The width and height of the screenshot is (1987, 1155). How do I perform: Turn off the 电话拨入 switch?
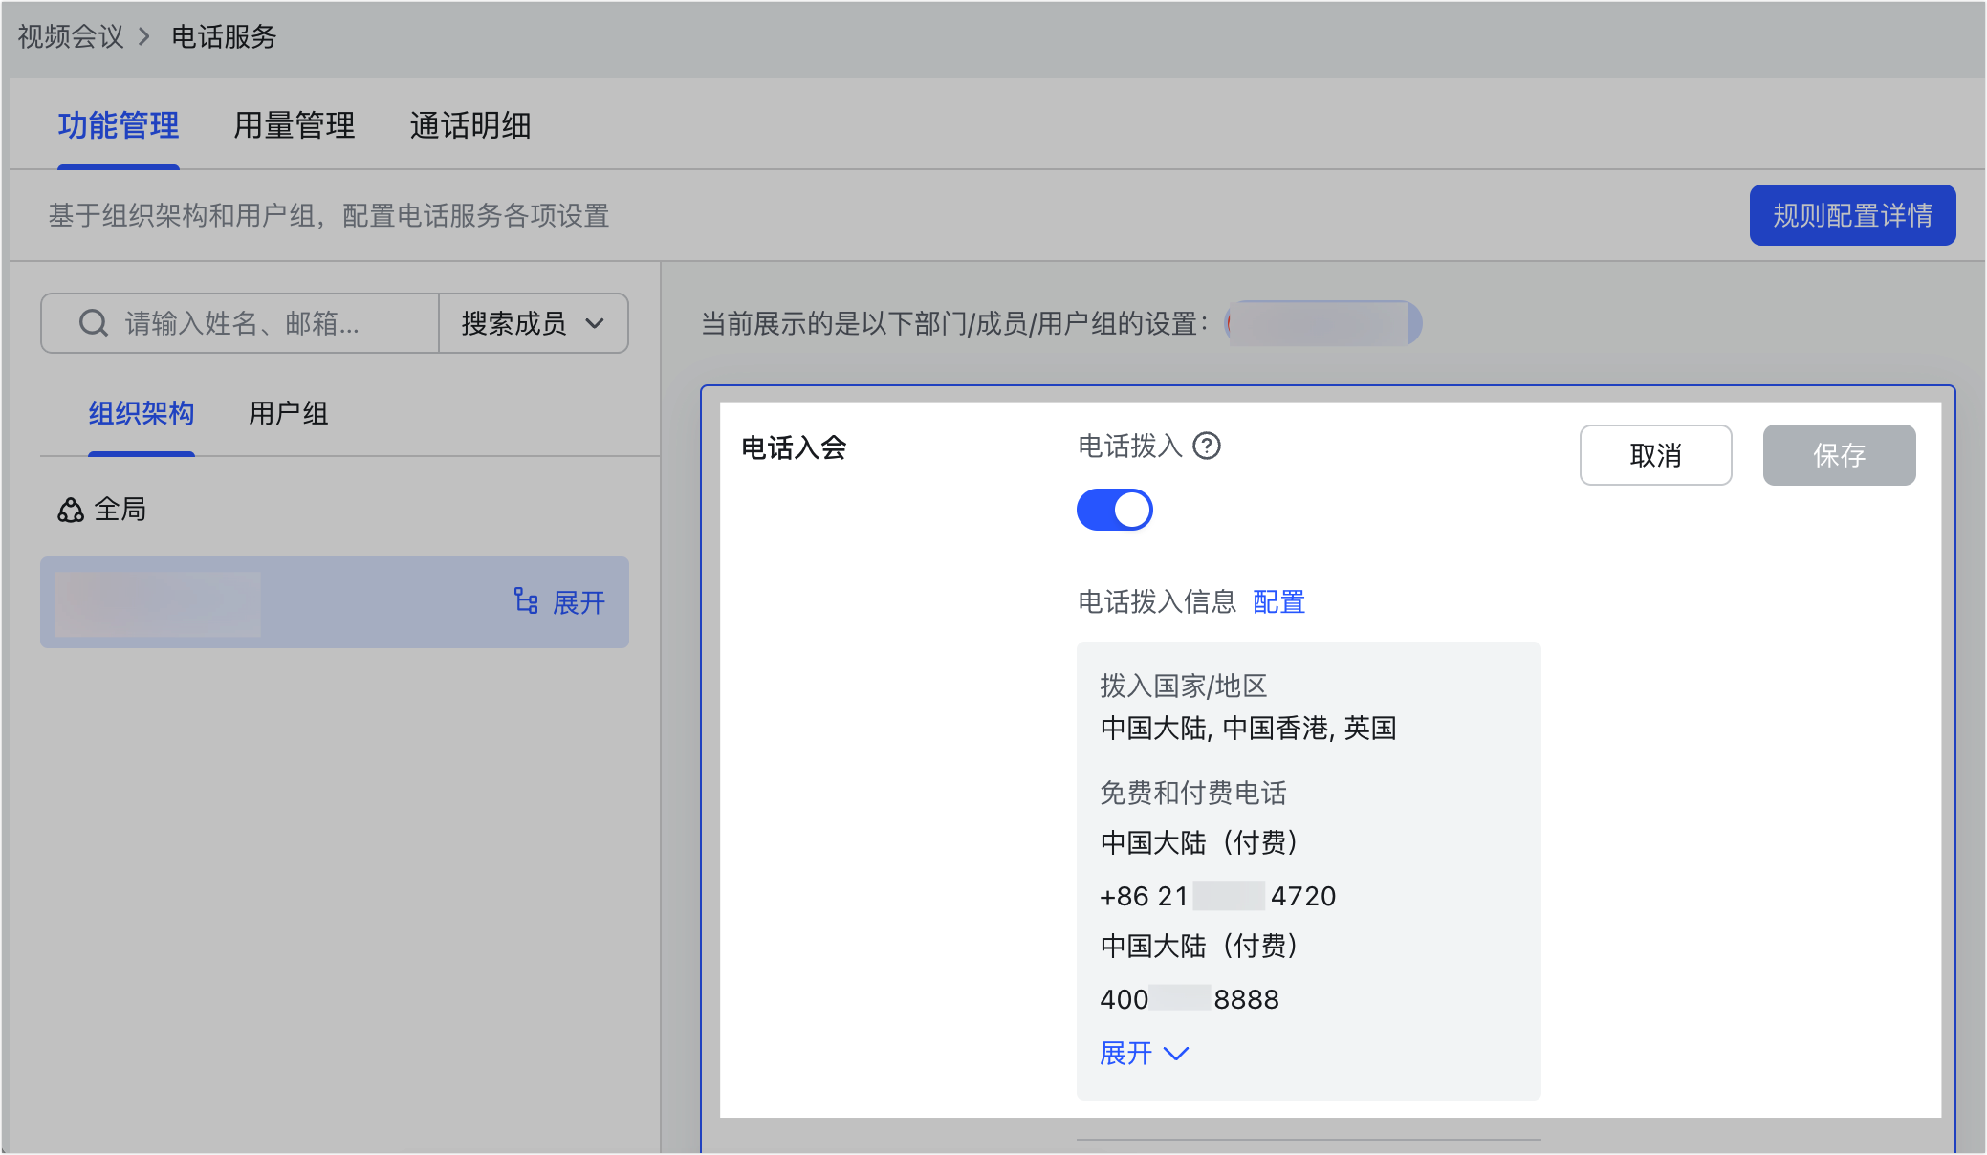tap(1114, 510)
